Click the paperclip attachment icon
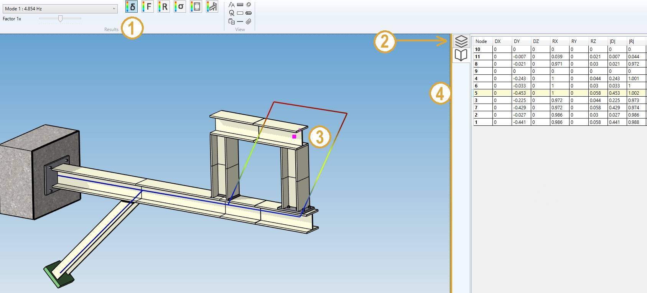Image resolution: width=647 pixels, height=293 pixels. tap(249, 21)
